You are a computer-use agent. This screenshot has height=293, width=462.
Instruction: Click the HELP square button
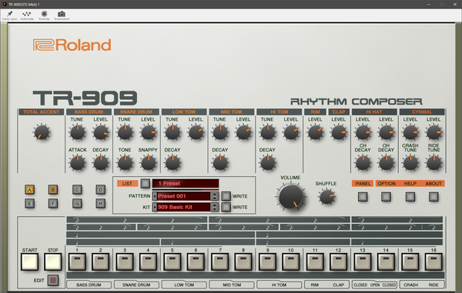pyautogui.click(x=410, y=197)
